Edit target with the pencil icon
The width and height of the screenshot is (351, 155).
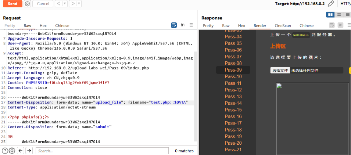click(x=331, y=4)
